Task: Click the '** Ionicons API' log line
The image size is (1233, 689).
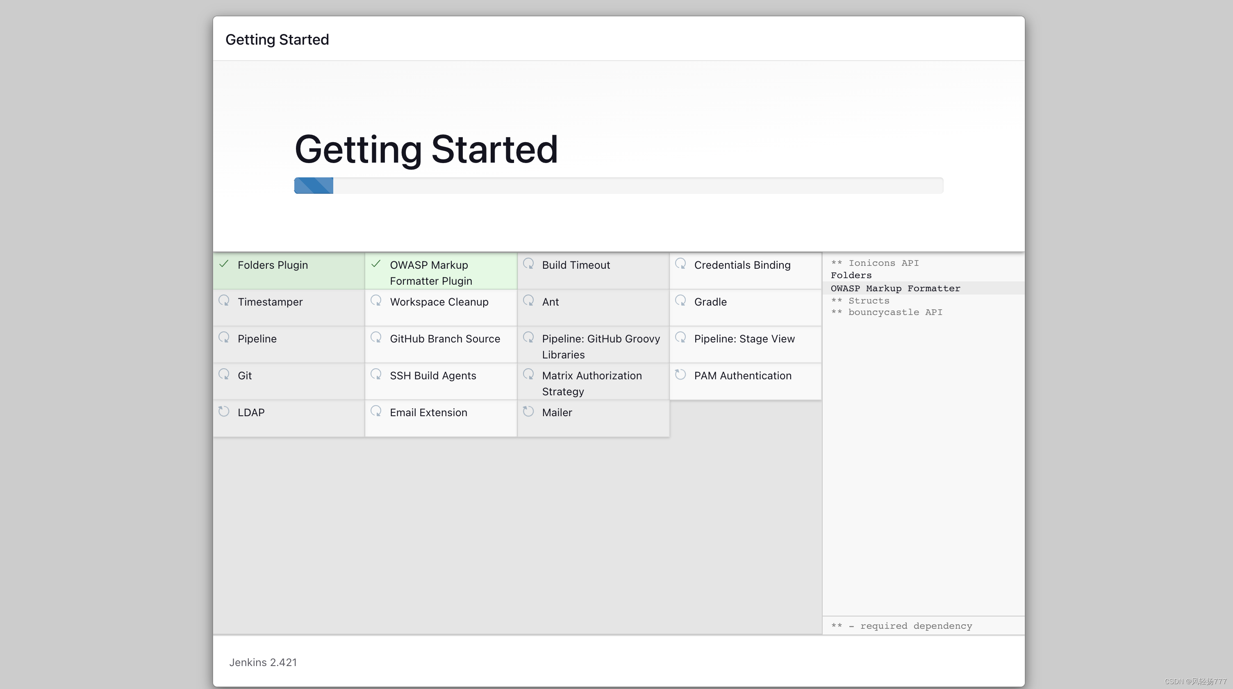Action: (874, 263)
